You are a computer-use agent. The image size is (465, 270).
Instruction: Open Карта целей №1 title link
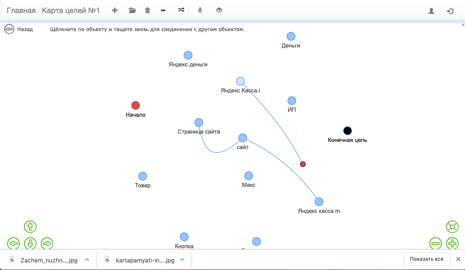pos(71,10)
